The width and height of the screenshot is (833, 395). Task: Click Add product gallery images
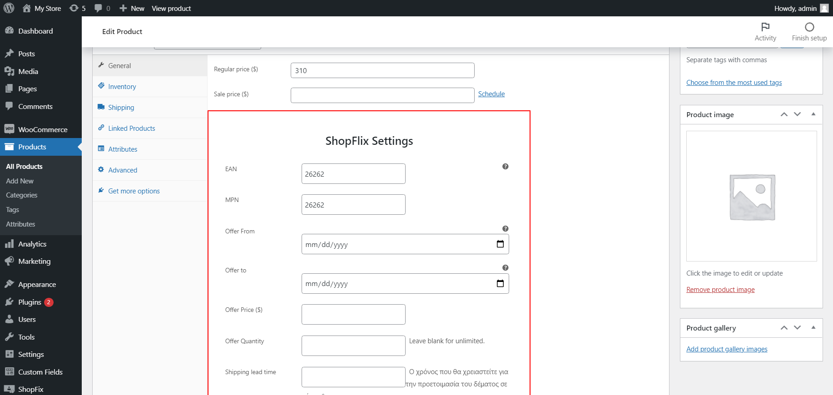(x=727, y=349)
